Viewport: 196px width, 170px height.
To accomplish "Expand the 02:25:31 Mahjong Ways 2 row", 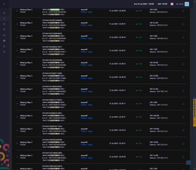I will coord(17,143).
